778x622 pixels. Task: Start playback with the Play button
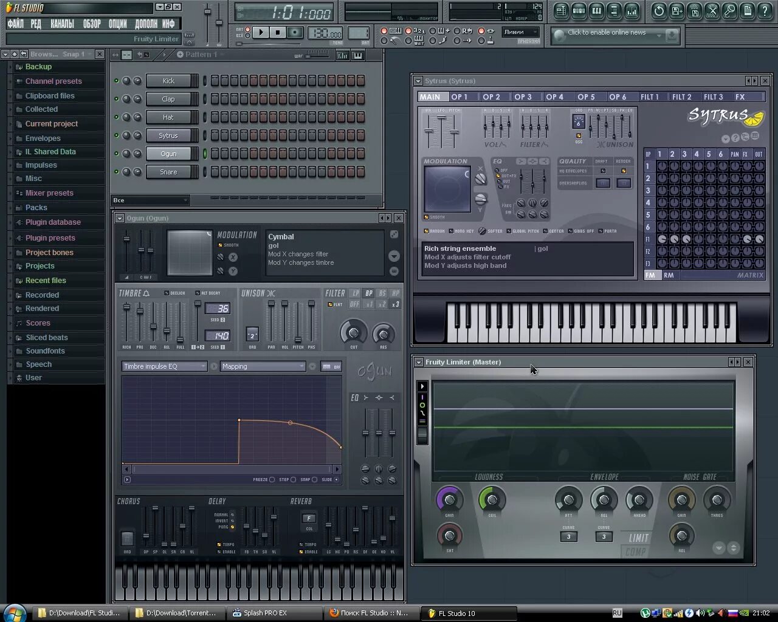[260, 33]
